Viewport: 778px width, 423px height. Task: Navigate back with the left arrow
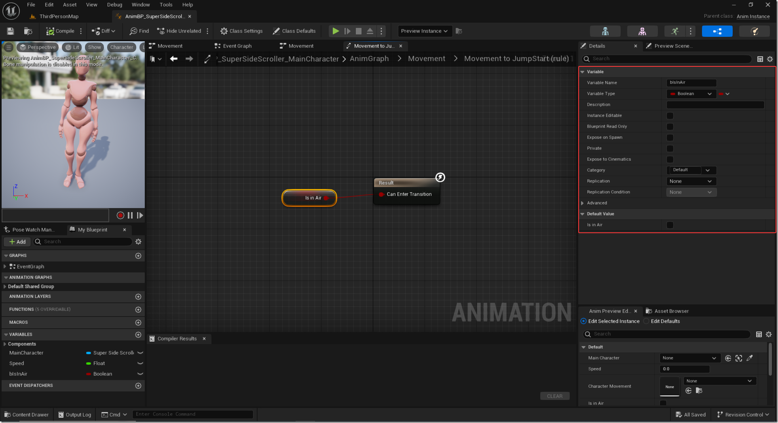pyautogui.click(x=174, y=59)
